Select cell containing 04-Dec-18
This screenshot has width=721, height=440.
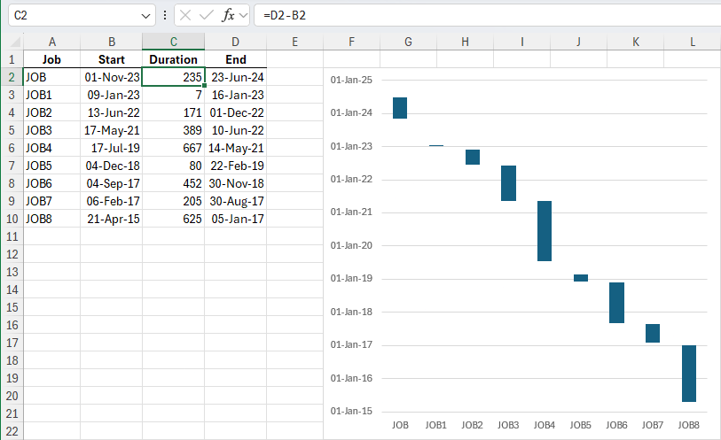[x=111, y=166]
